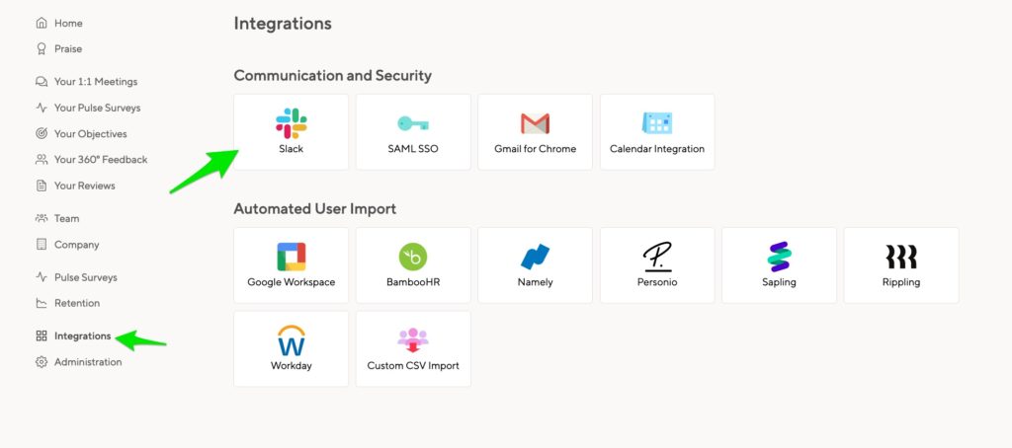1012x448 pixels.
Task: Click the Rippling logo
Action: pyautogui.click(x=901, y=257)
